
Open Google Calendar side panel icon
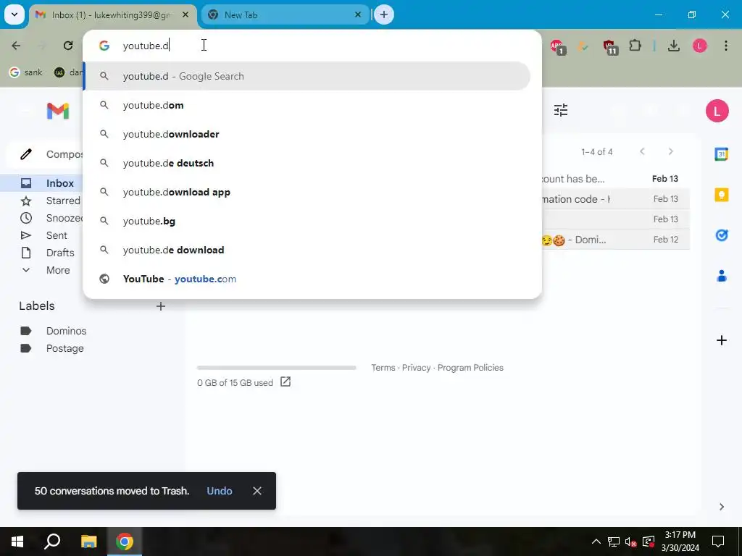click(721, 154)
